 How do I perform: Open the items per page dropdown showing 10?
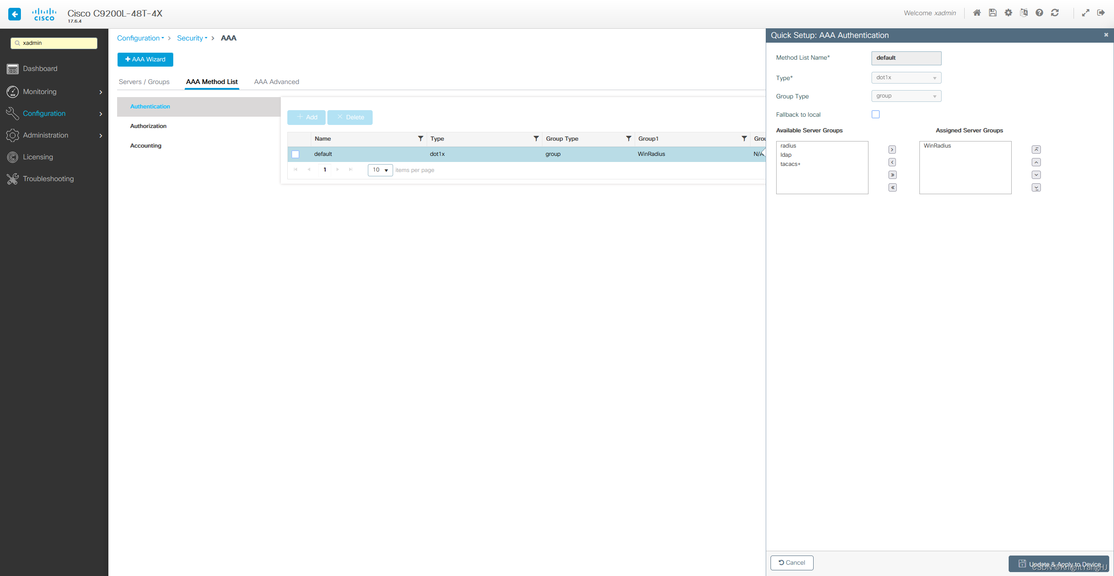[x=380, y=170]
